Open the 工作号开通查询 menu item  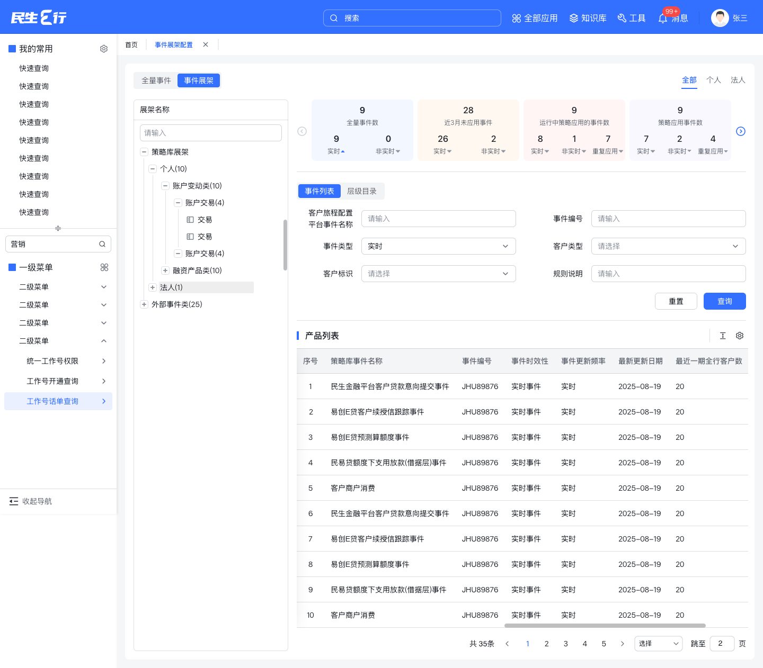pos(58,381)
